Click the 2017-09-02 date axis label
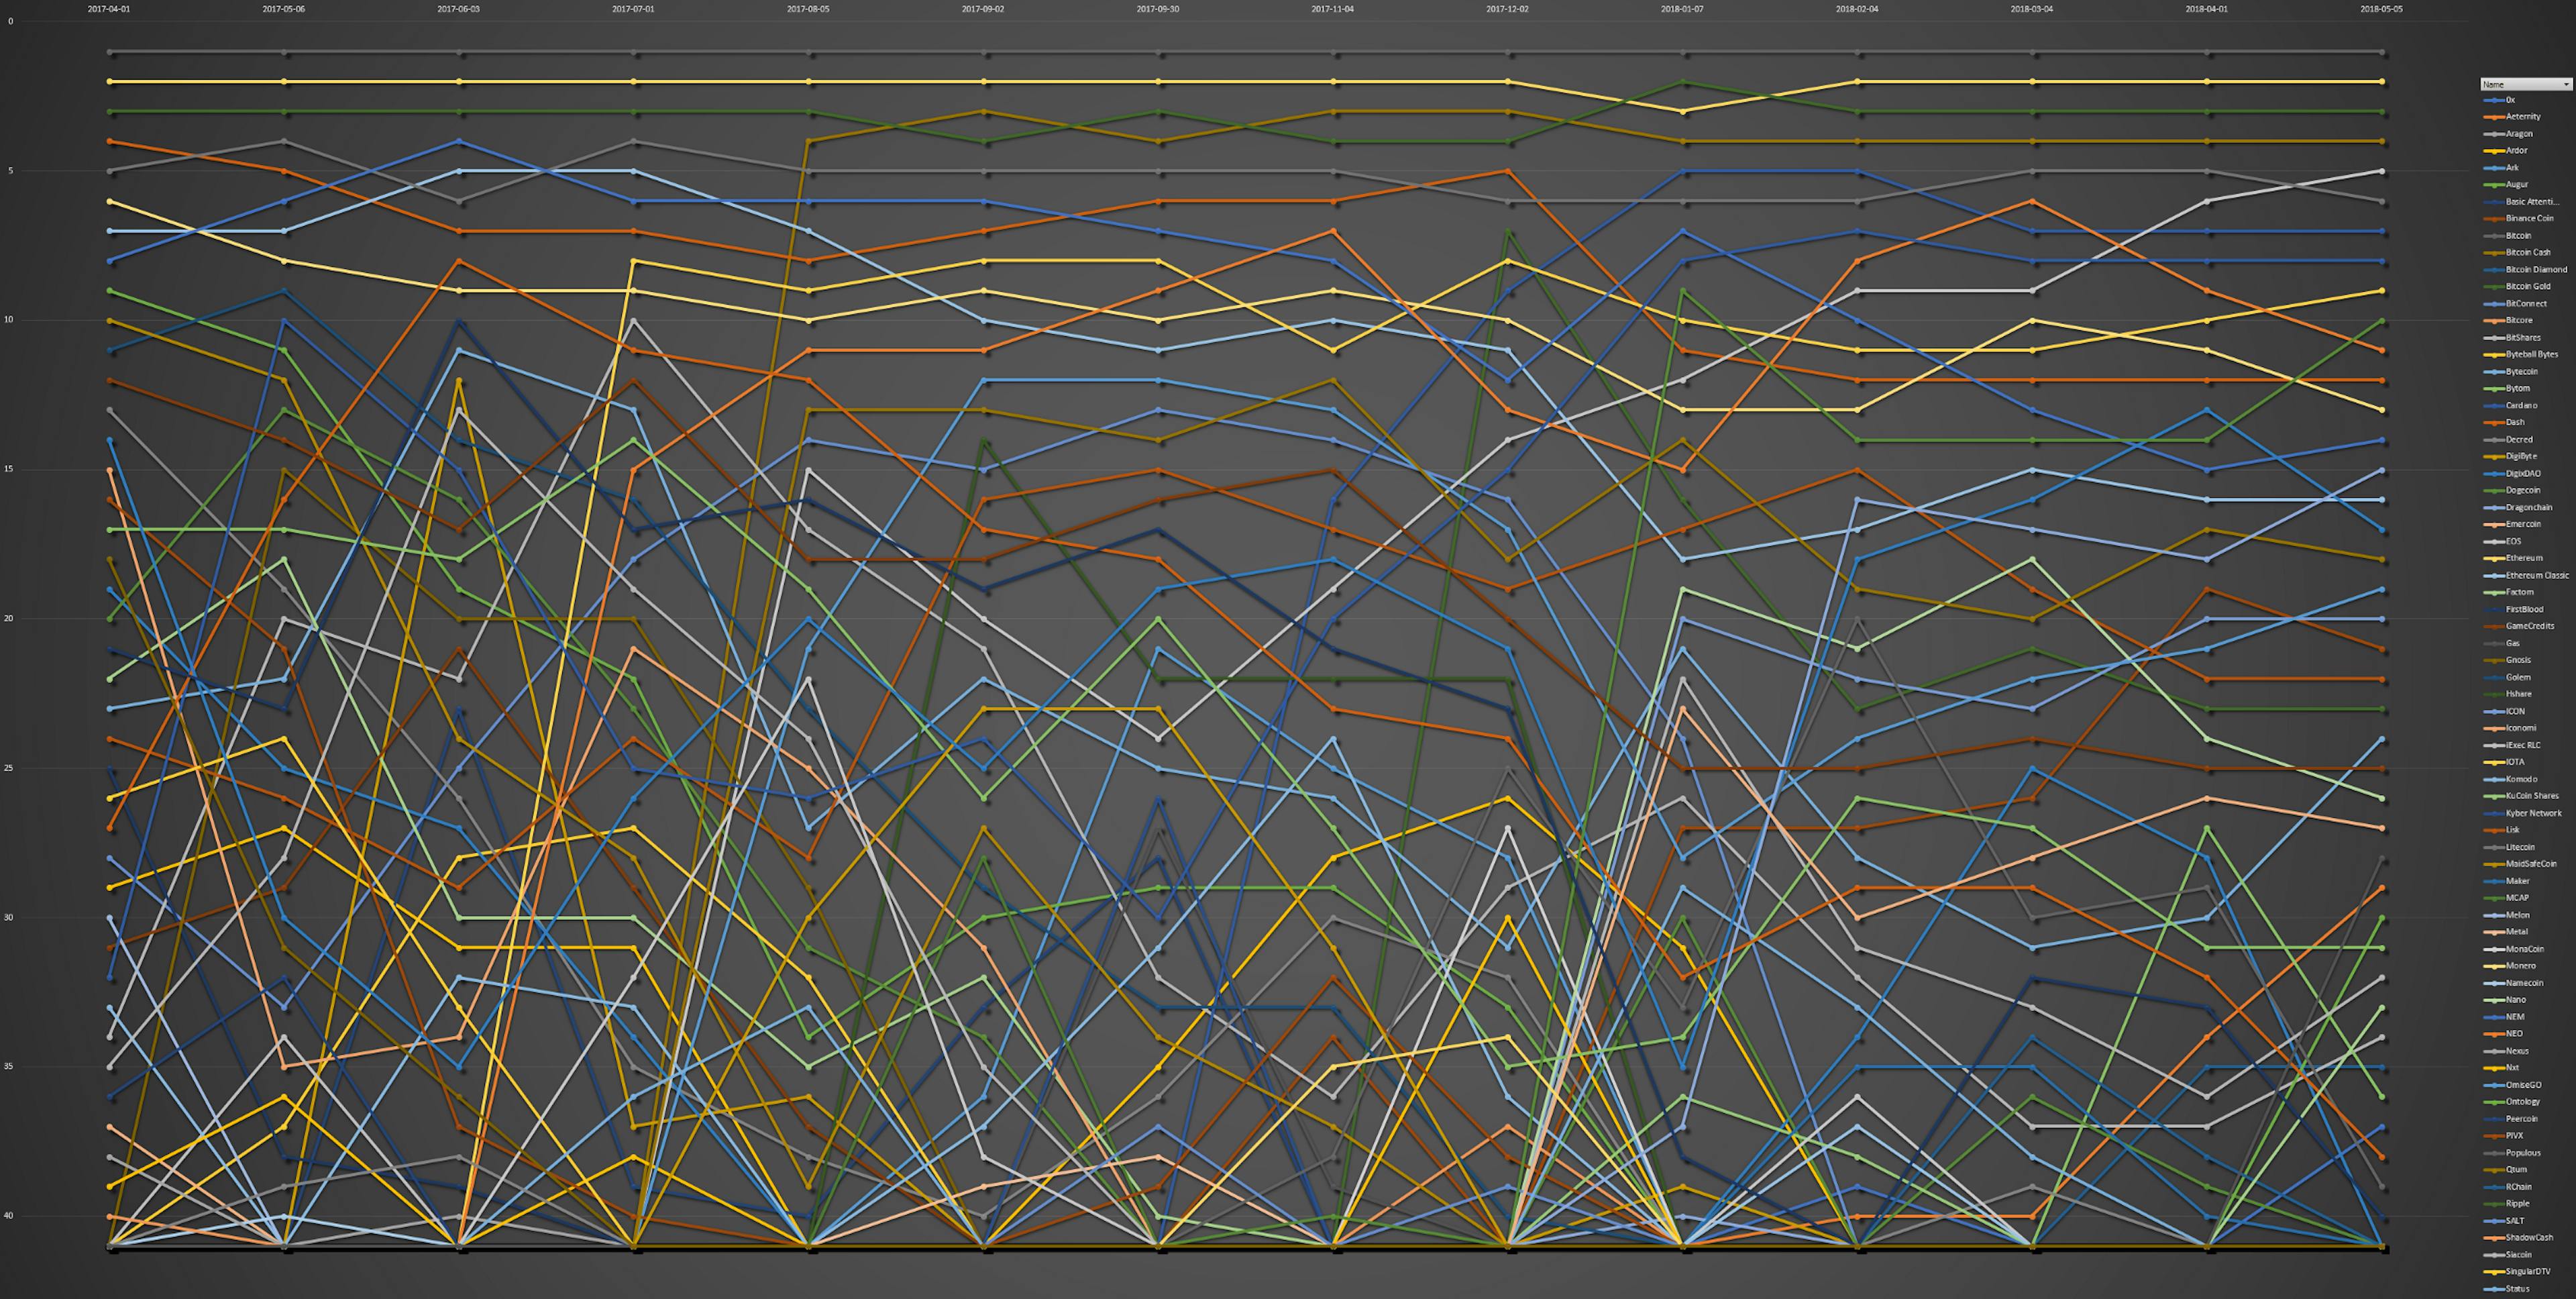This screenshot has height=1299, width=2576. [x=982, y=9]
